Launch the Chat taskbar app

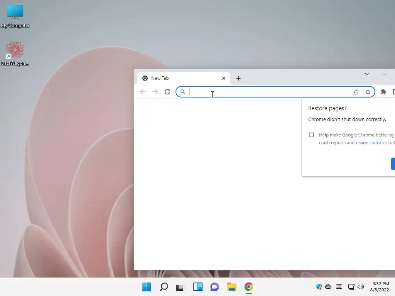(x=214, y=287)
